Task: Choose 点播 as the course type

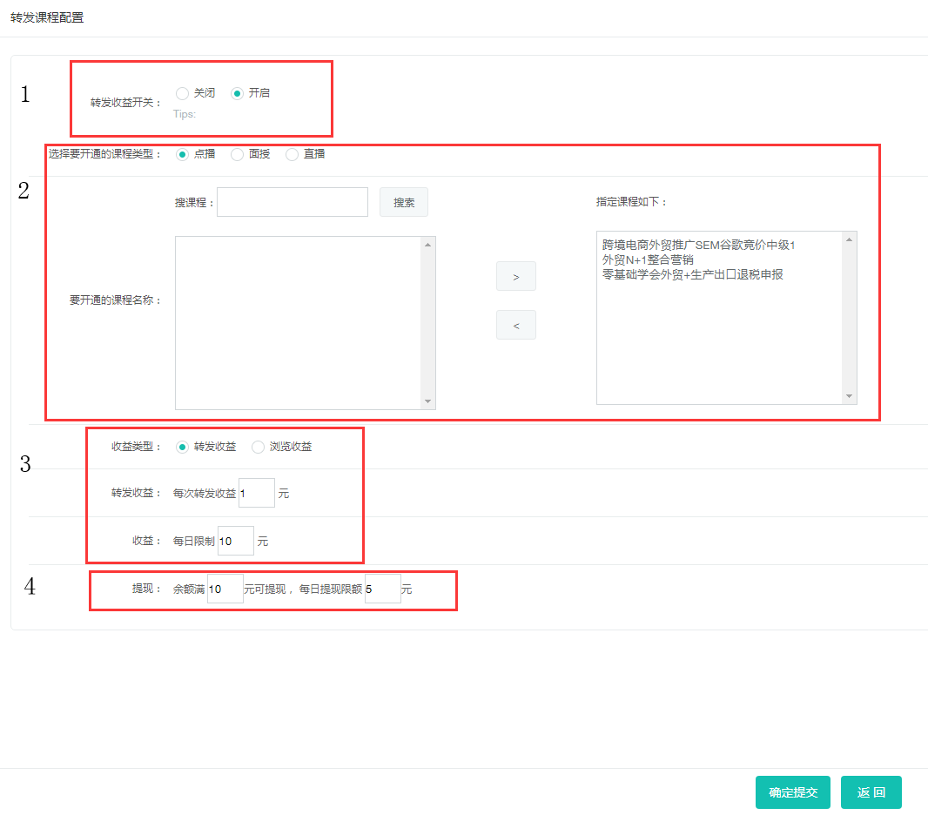Action: point(182,154)
